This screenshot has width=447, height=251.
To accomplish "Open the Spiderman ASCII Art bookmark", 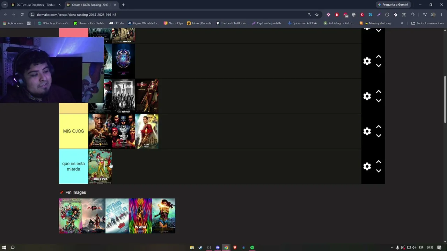I will tap(303, 23).
